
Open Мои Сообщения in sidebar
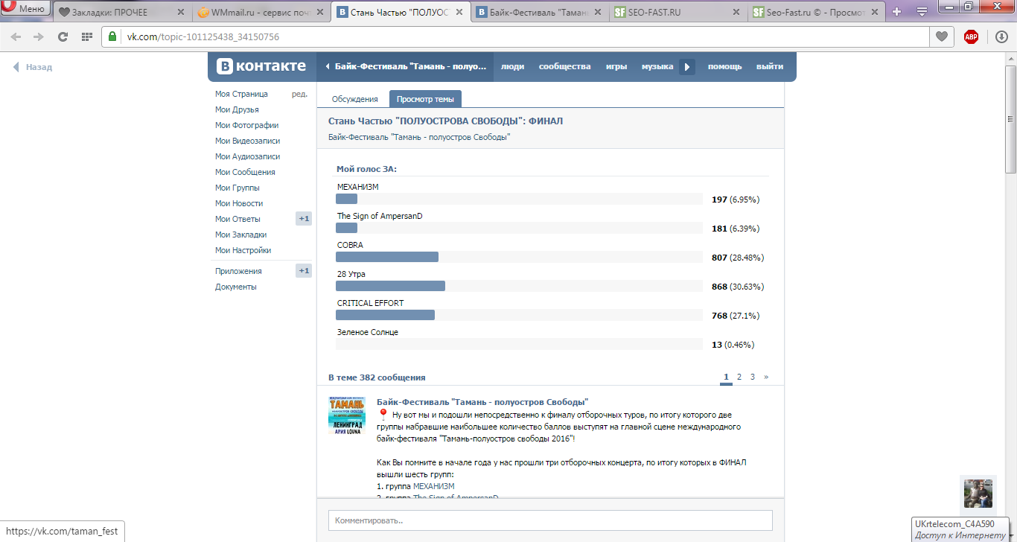coord(245,172)
